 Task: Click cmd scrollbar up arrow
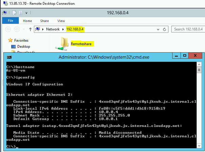tap(199, 65)
